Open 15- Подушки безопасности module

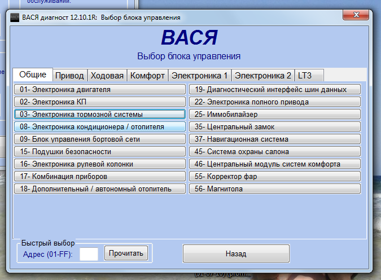[x=100, y=151]
